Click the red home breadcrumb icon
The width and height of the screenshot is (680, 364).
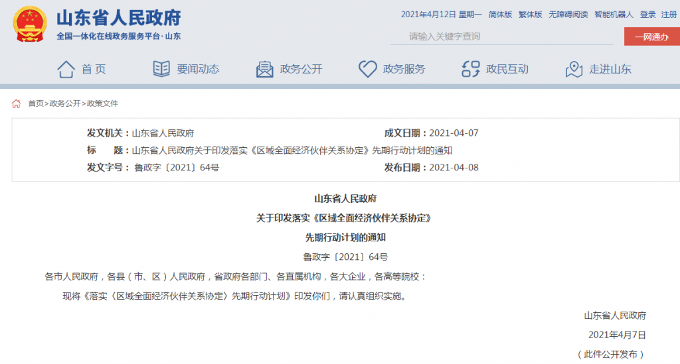click(16, 103)
